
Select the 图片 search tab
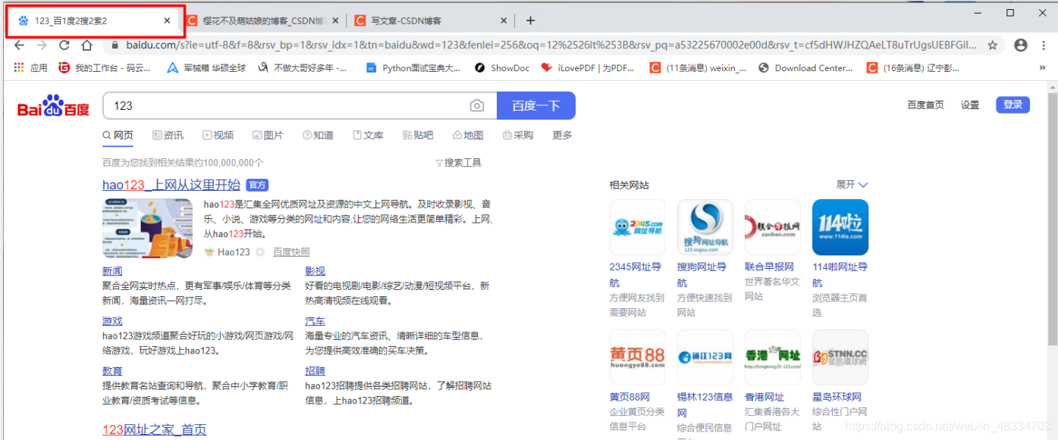click(268, 135)
